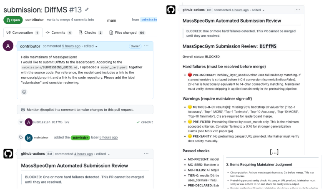
Task: Click the tag icon beside maintainer label event
Action: point(21,137)
